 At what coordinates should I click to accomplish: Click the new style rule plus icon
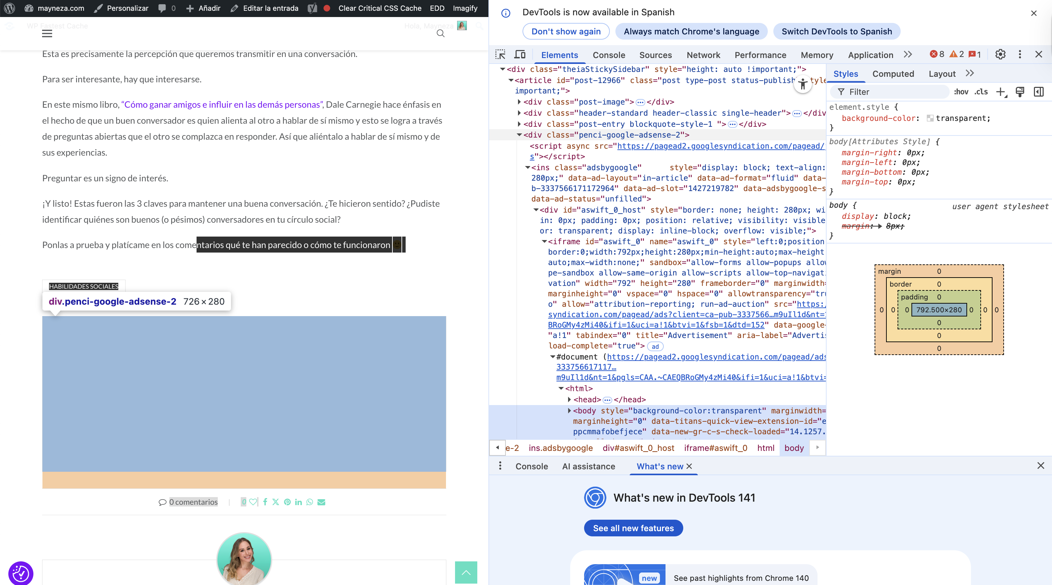pos(1001,92)
